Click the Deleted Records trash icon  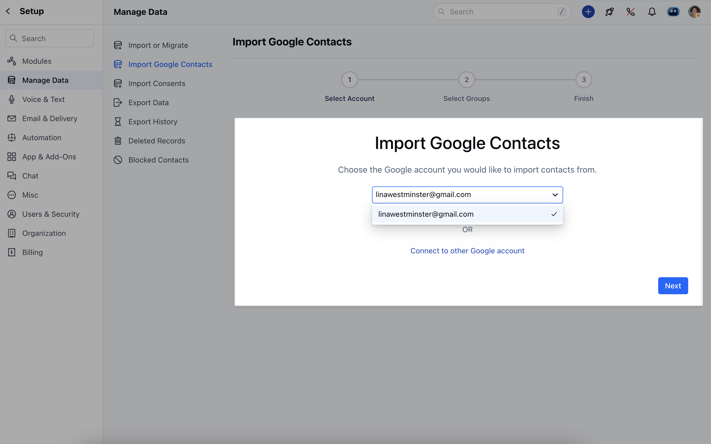pyautogui.click(x=118, y=141)
